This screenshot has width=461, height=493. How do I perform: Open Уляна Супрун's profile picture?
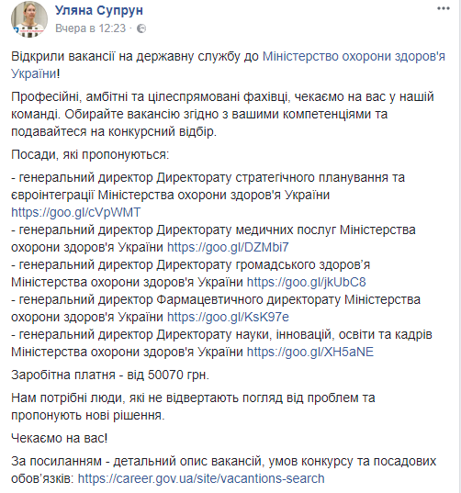click(x=29, y=19)
